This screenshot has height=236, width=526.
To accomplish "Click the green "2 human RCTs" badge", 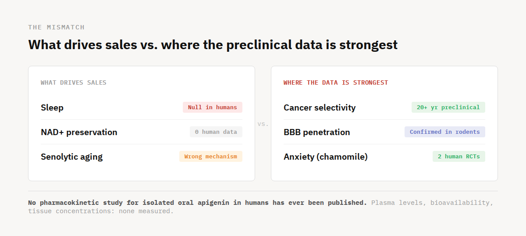I will (x=458, y=157).
